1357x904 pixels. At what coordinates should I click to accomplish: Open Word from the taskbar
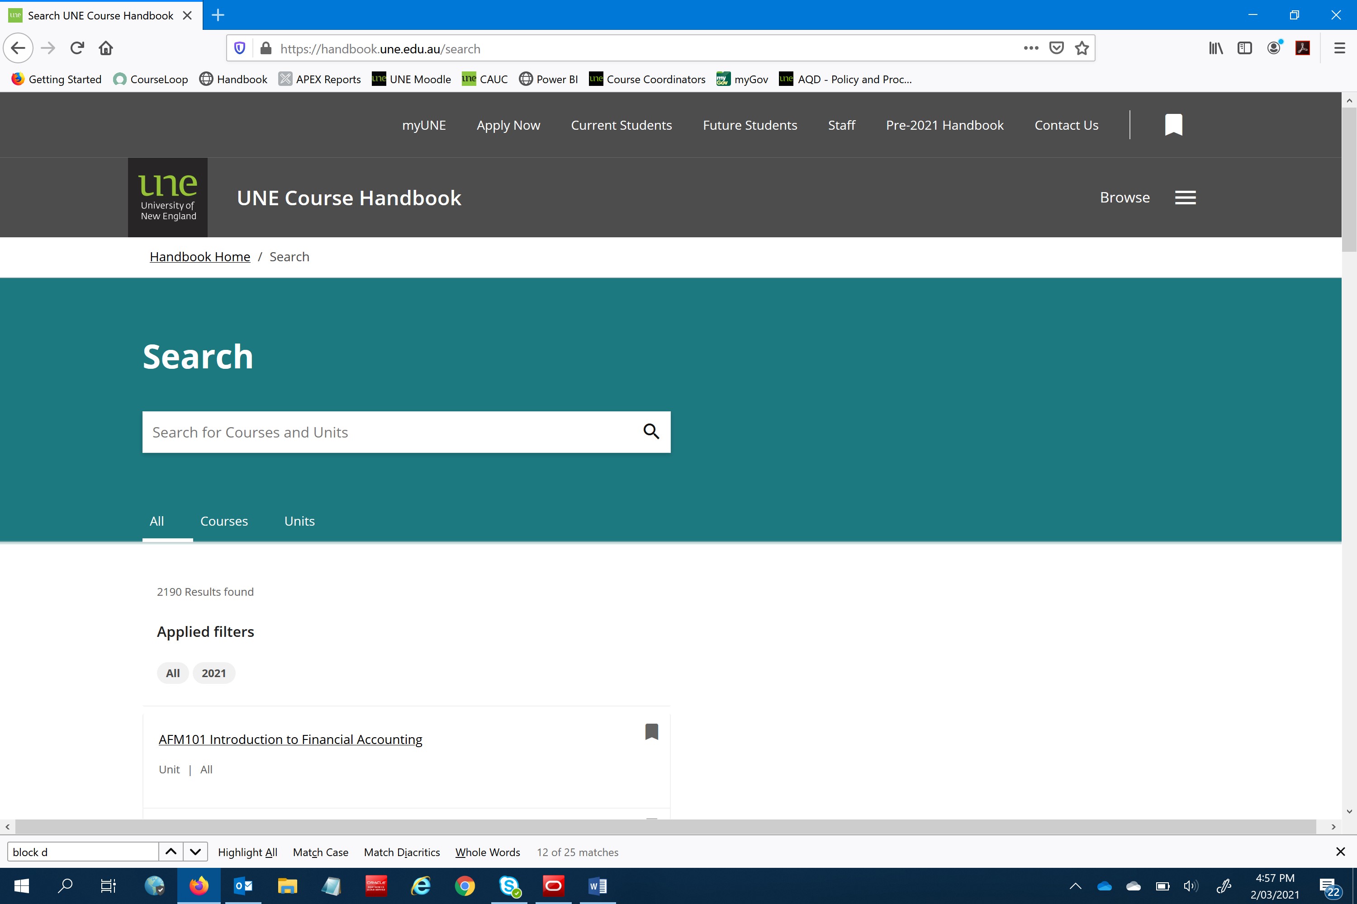click(598, 885)
